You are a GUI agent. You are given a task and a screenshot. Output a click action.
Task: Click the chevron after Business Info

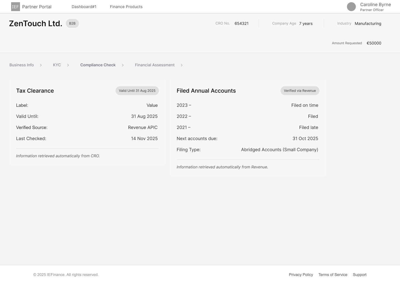[41, 65]
